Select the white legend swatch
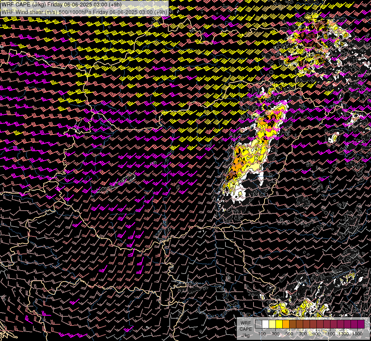Viewport: 371px width, 341px height. tap(266, 324)
